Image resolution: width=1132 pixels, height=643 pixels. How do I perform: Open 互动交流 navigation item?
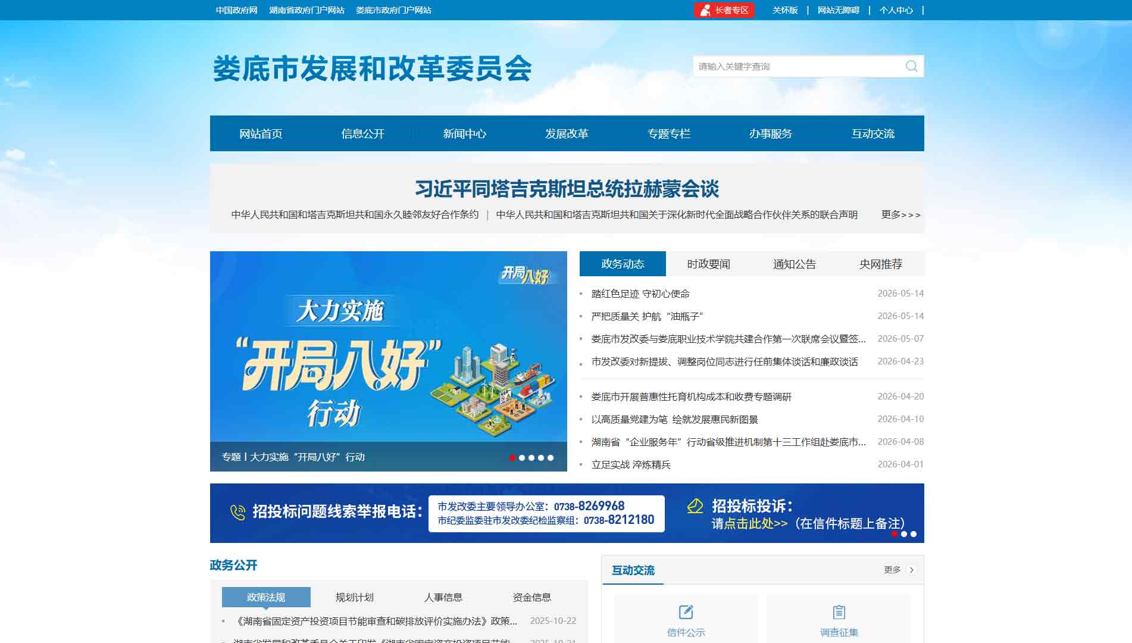tap(873, 133)
